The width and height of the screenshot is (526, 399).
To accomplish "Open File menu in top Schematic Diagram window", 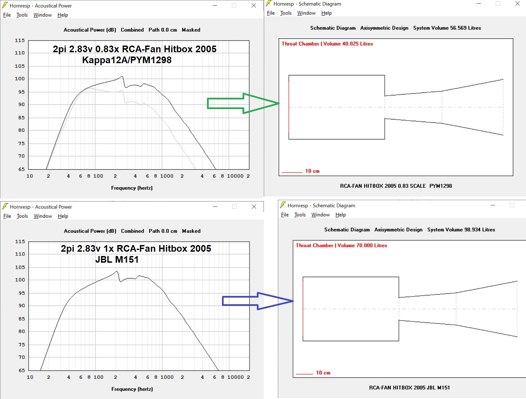I will [x=271, y=13].
